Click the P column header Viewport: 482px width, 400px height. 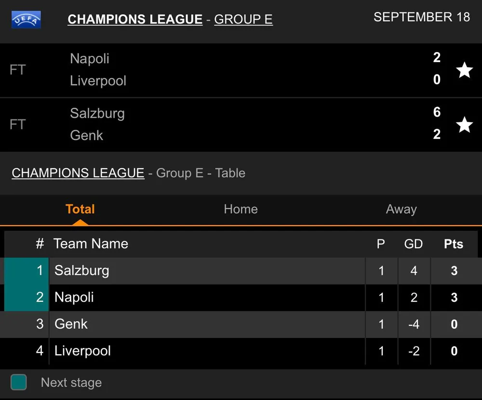(x=381, y=244)
